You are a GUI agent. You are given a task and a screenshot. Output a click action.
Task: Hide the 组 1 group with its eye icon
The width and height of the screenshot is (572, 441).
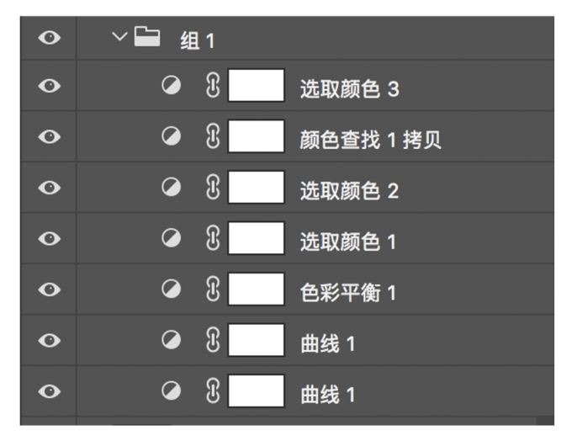click(49, 39)
